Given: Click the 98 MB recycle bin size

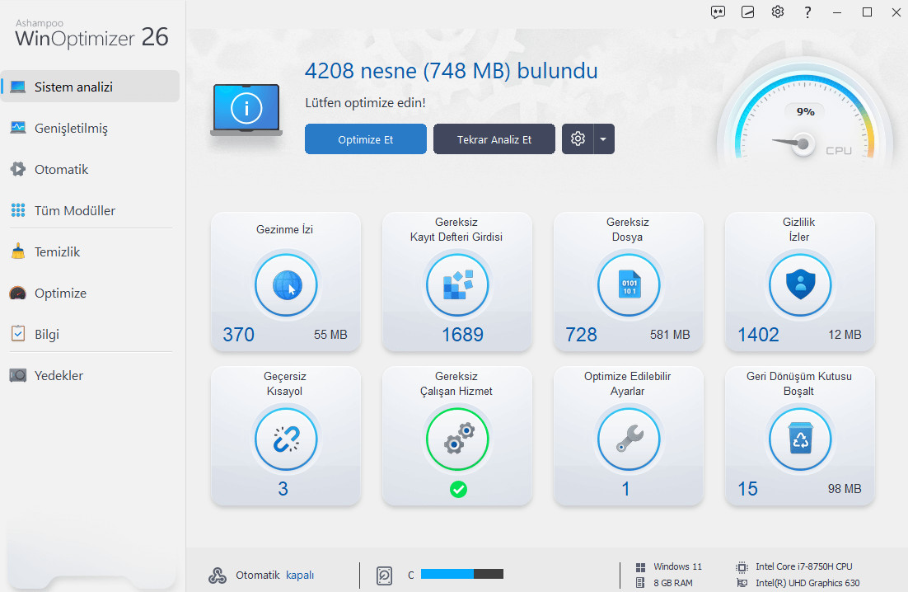Looking at the screenshot, I should (845, 489).
